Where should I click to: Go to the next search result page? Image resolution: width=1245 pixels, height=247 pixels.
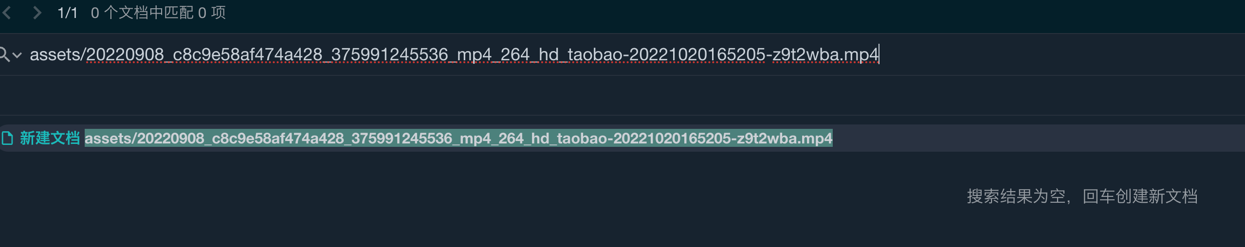(37, 13)
